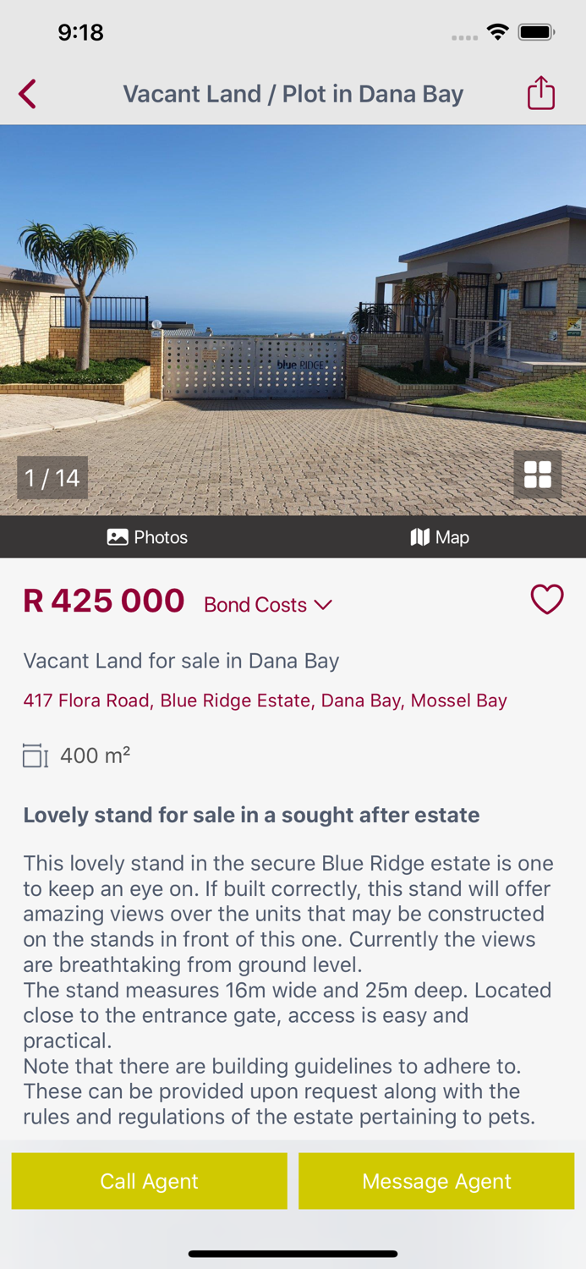This screenshot has height=1269, width=586.
Task: Open the 417 Flora Road address link
Action: 266,700
